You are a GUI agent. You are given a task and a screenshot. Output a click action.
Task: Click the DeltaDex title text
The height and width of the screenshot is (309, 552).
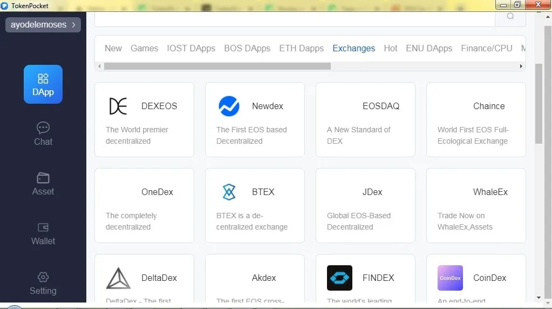tap(159, 278)
